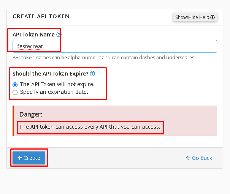Click the 'API Token Name' label
The width and height of the screenshot is (230, 194).
pyautogui.click(x=33, y=35)
